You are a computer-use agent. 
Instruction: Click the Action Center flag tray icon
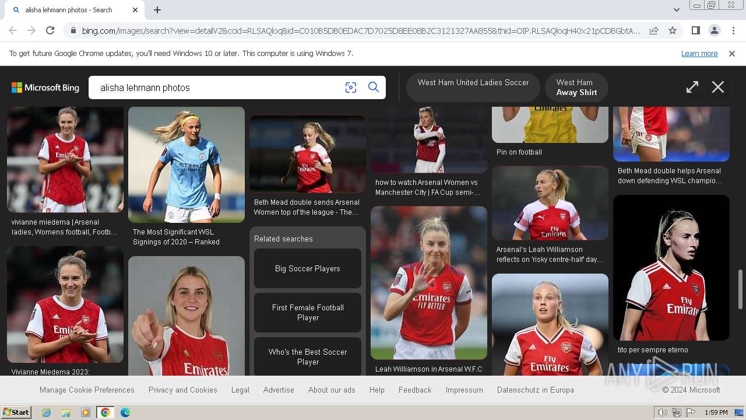click(x=691, y=412)
